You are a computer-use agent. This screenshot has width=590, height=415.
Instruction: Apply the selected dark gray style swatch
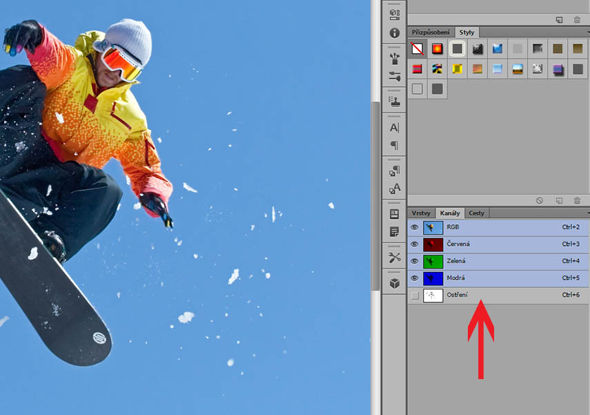point(458,48)
